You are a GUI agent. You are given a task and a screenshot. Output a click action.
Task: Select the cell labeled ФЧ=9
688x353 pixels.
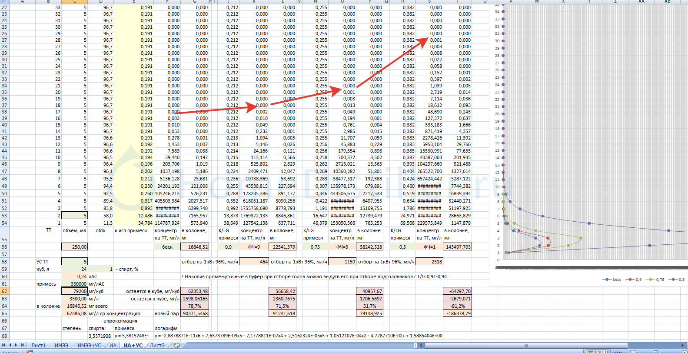pos(254,247)
